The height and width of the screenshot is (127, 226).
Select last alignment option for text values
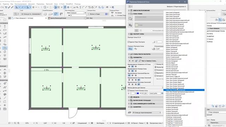click(139, 80)
